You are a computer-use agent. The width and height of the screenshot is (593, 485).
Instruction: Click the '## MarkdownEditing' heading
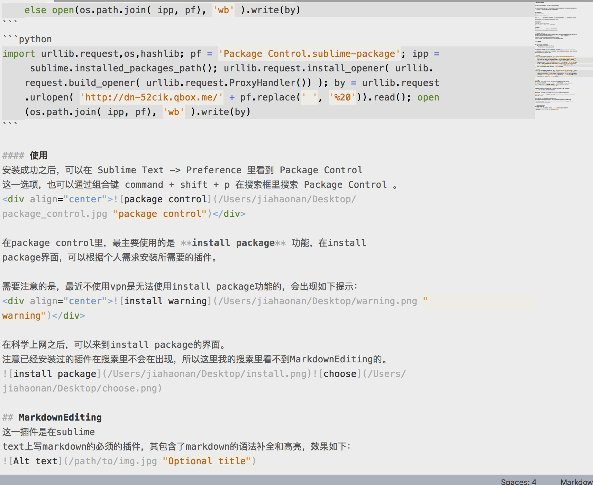click(52, 417)
